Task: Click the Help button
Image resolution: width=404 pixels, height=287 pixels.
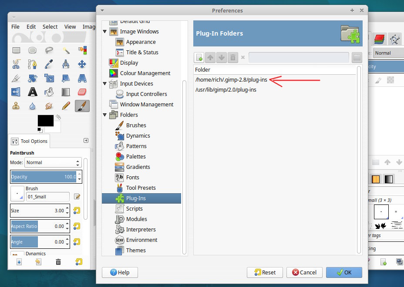Action: coord(120,272)
